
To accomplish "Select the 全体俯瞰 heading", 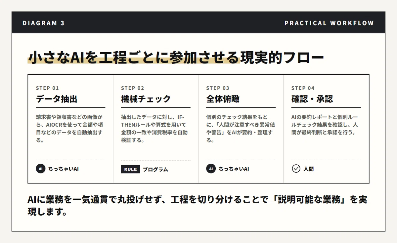I will [223, 99].
